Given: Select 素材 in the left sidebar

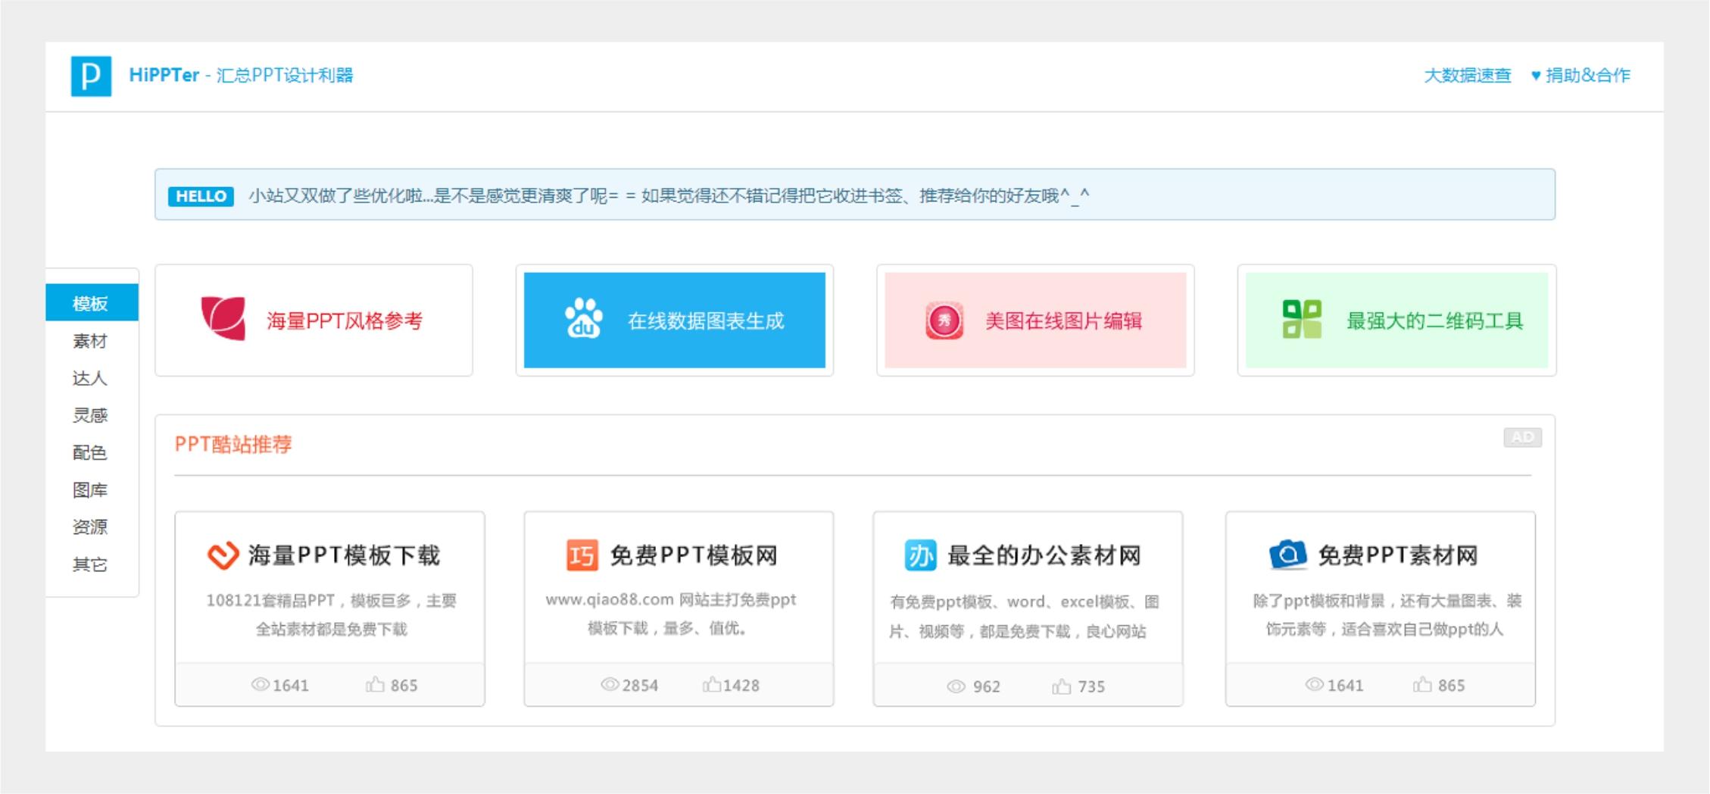Looking at the screenshot, I should click(x=91, y=341).
